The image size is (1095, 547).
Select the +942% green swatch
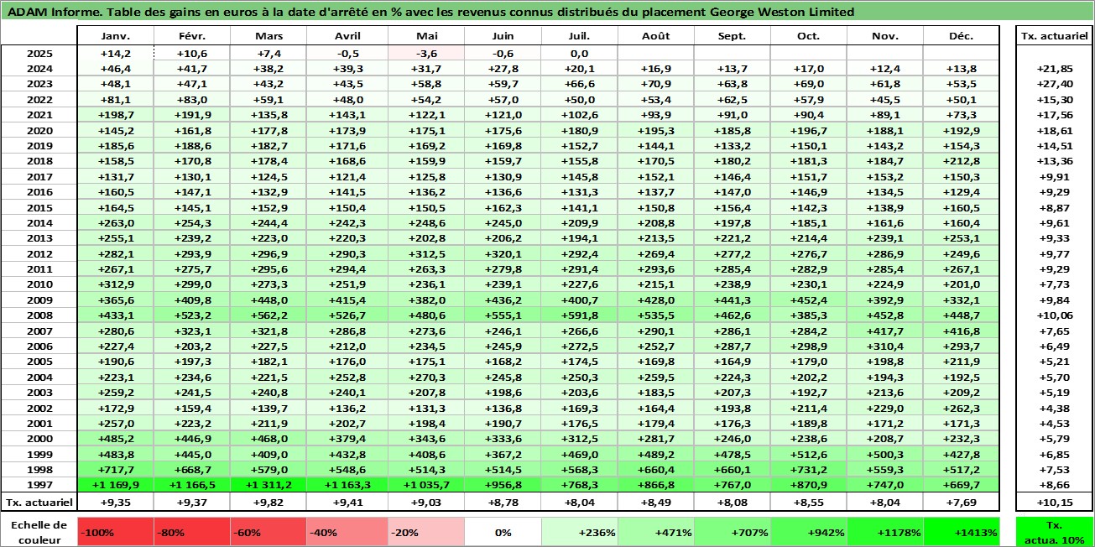tap(809, 532)
